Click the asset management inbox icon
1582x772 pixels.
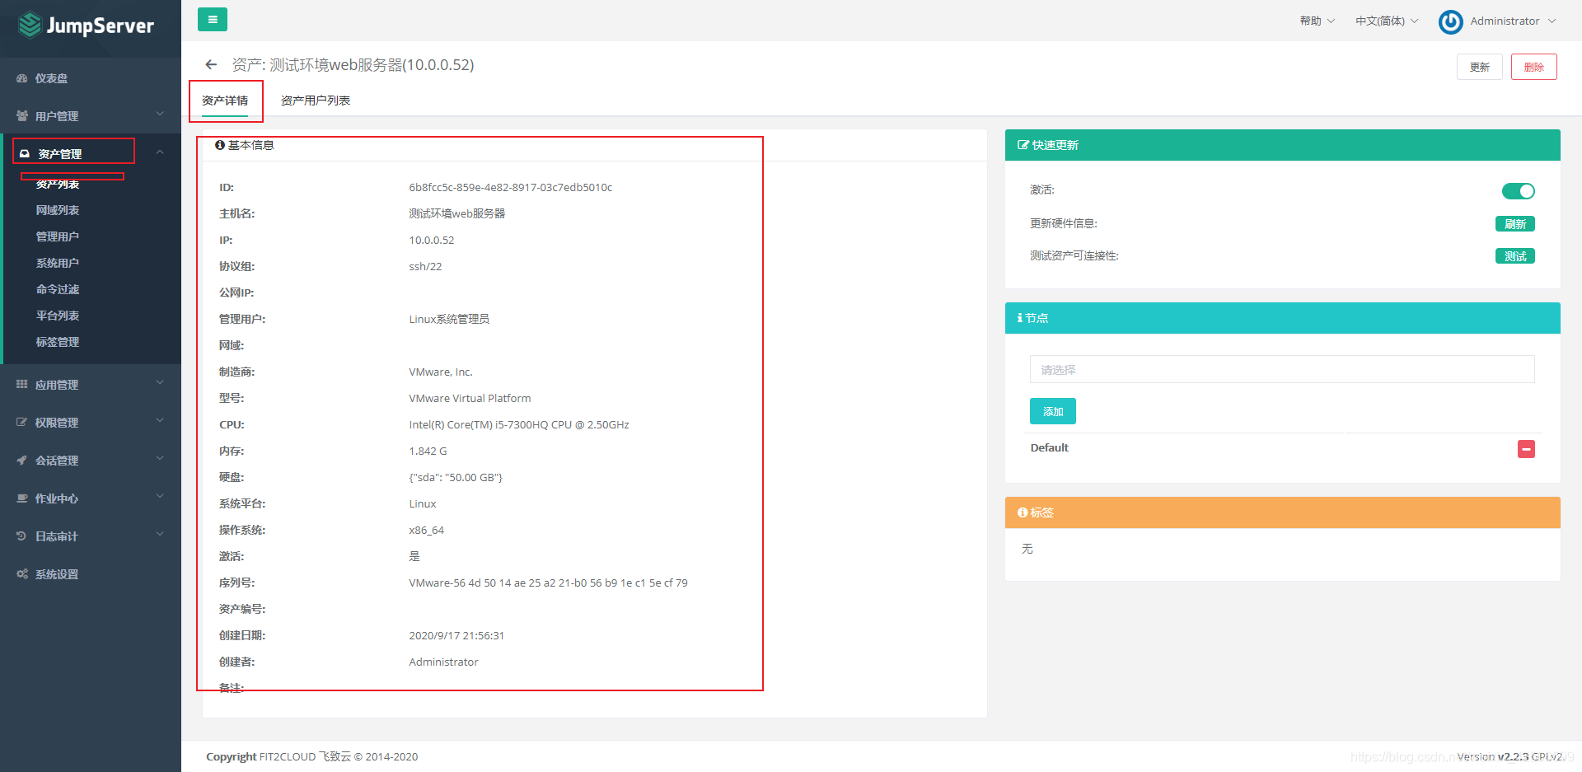point(25,154)
